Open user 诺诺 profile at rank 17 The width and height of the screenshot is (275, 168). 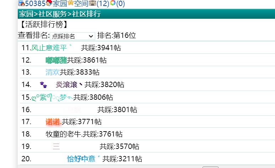click(53, 122)
